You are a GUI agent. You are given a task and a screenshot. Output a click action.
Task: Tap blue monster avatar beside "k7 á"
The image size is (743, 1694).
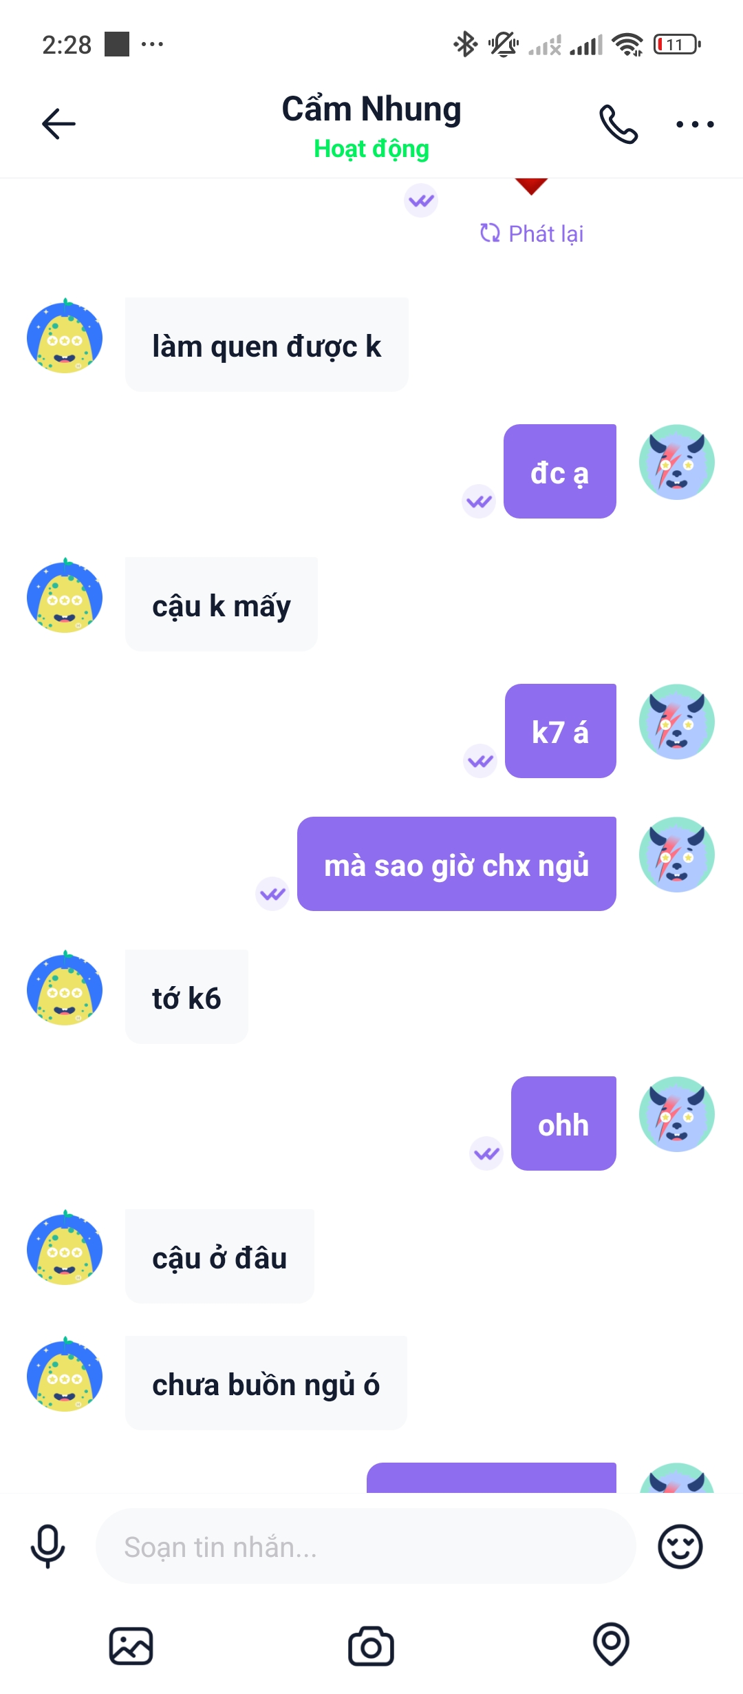tap(677, 722)
